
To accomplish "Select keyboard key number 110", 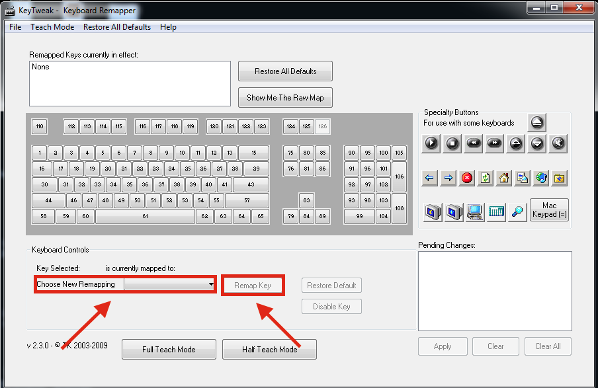I will tap(40, 126).
